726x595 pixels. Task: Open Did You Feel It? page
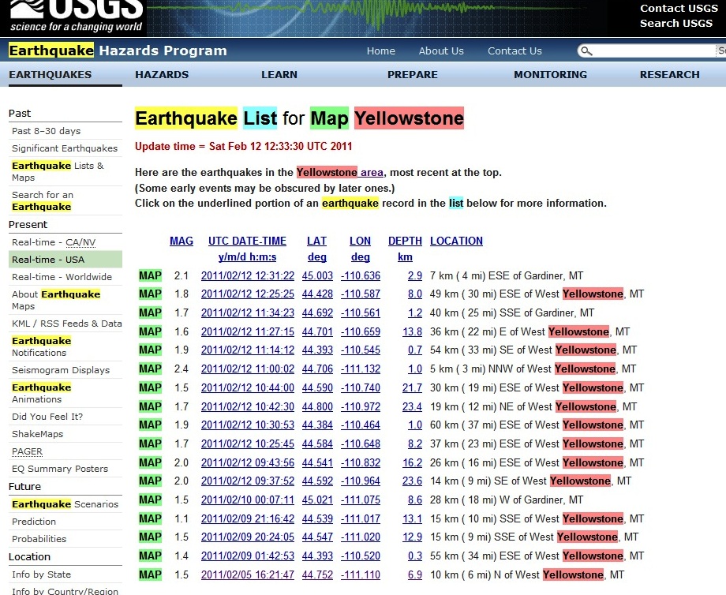coord(47,417)
